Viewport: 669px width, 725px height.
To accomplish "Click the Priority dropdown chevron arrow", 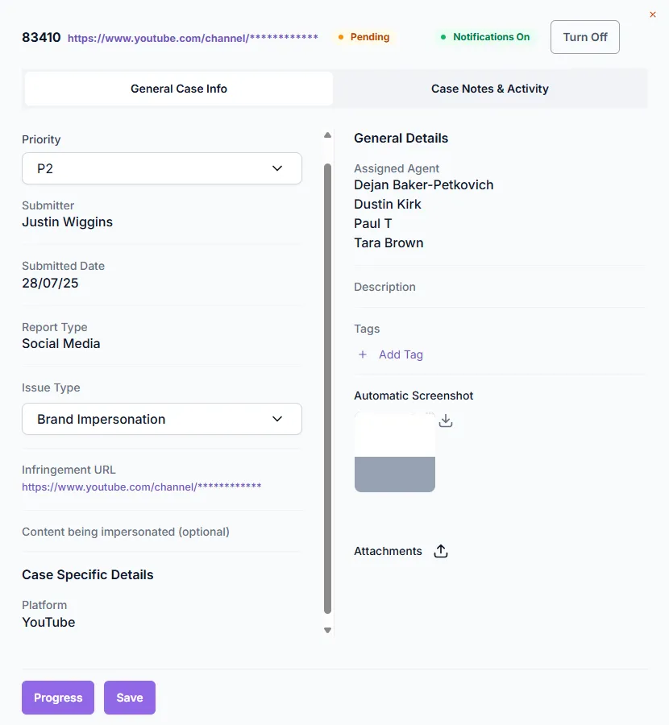I will tap(277, 168).
